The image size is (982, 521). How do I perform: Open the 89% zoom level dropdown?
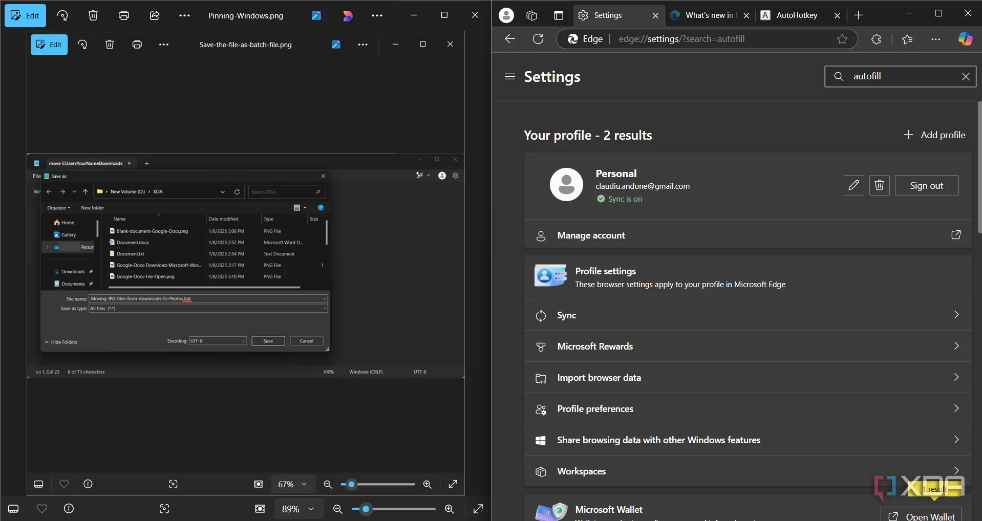297,509
